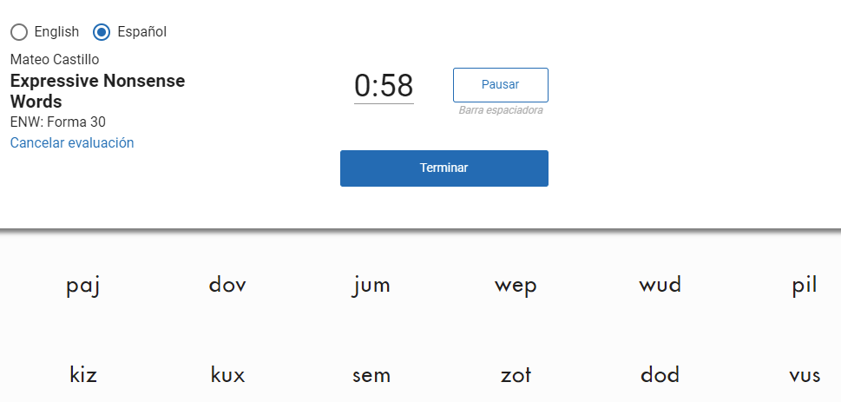Mark the nonsense word kux

pos(227,374)
